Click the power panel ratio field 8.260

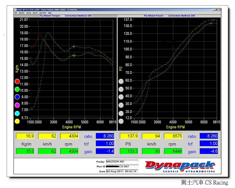(x=209, y=136)
